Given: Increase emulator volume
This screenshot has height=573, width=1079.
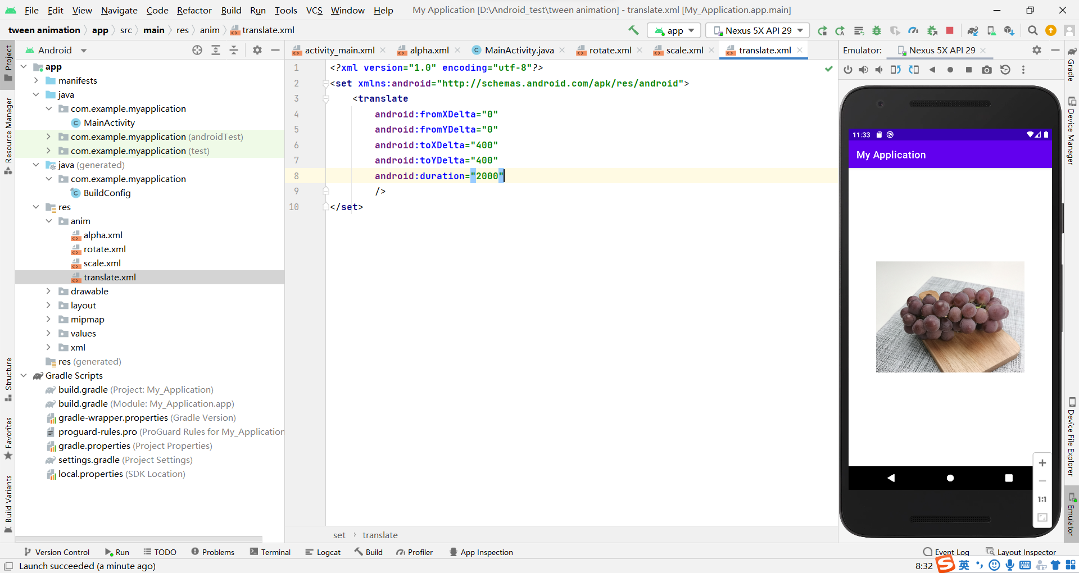Looking at the screenshot, I should point(864,69).
